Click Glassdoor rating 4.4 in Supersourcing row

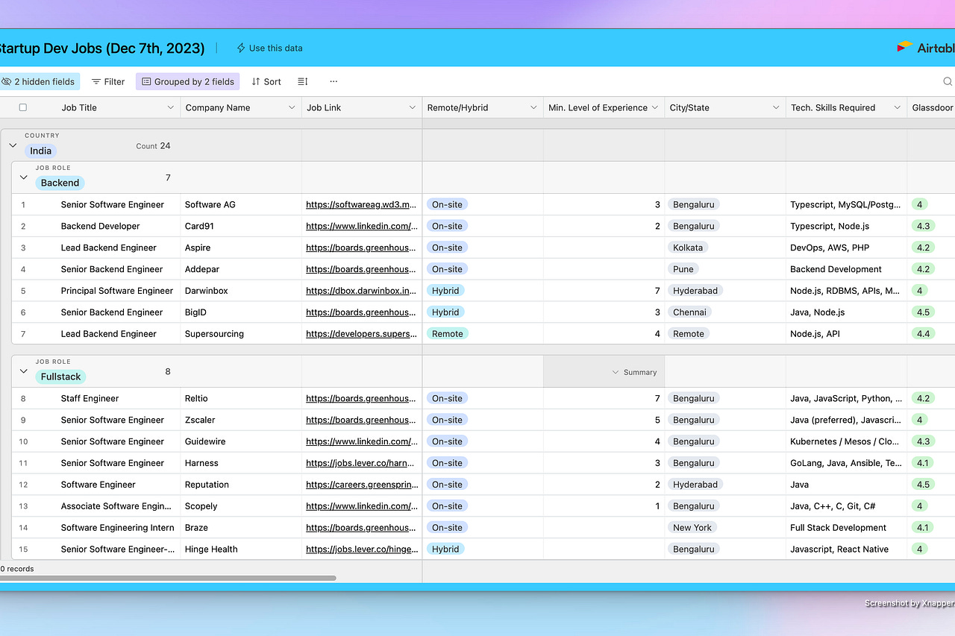(923, 334)
